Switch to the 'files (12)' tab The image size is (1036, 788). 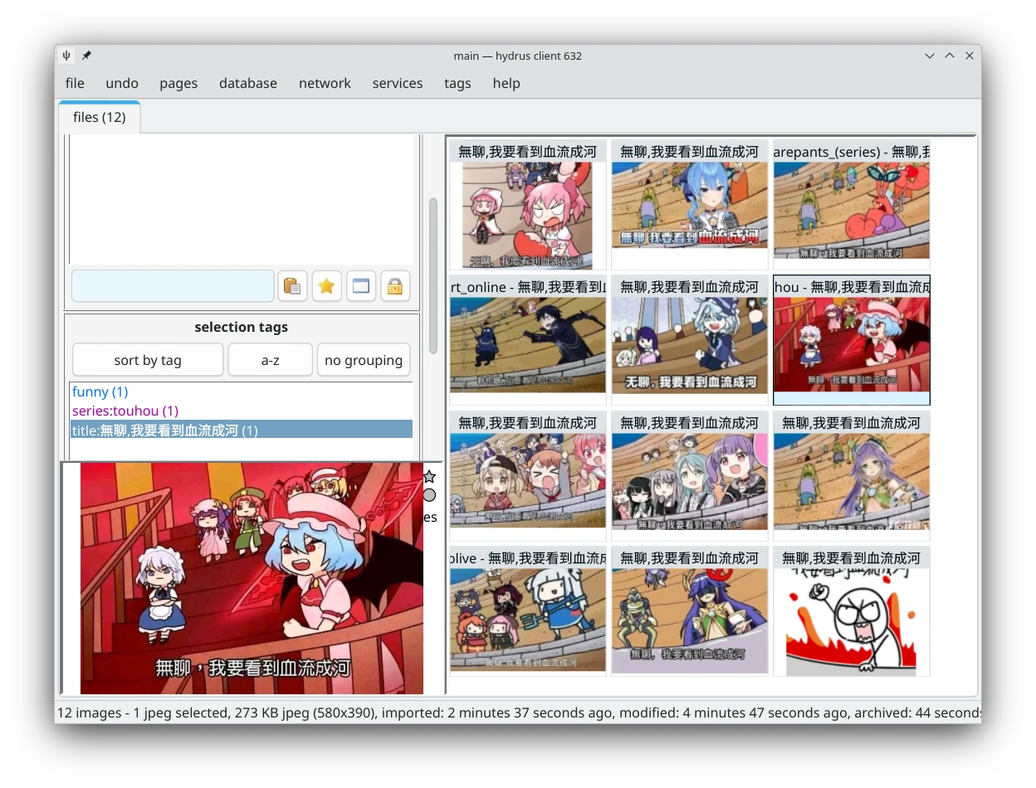pyautogui.click(x=99, y=117)
